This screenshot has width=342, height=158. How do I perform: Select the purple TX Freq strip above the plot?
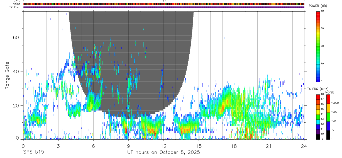164,7
